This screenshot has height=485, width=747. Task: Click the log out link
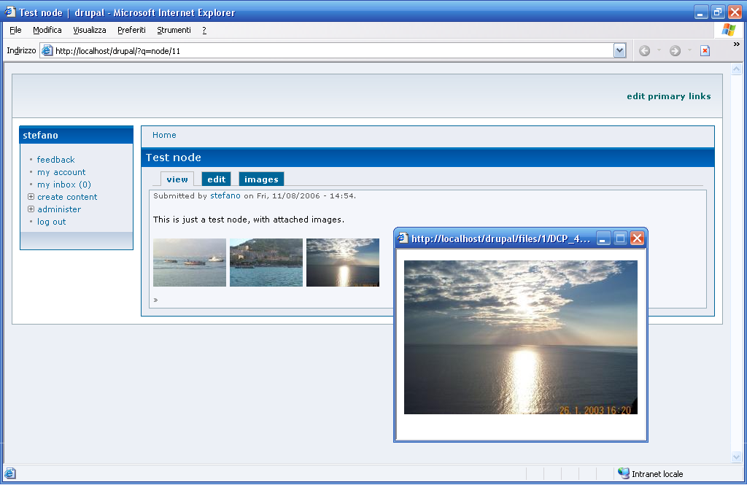(51, 222)
